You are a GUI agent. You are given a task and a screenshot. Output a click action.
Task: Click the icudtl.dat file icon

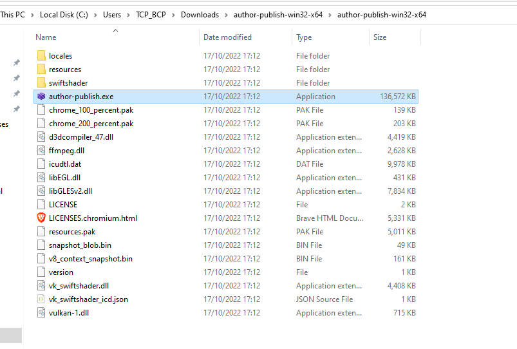(x=41, y=164)
